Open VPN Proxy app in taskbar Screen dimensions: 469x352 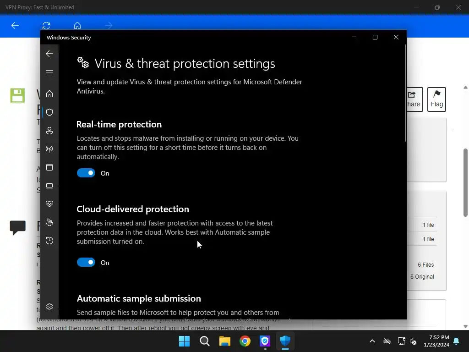pos(265,341)
